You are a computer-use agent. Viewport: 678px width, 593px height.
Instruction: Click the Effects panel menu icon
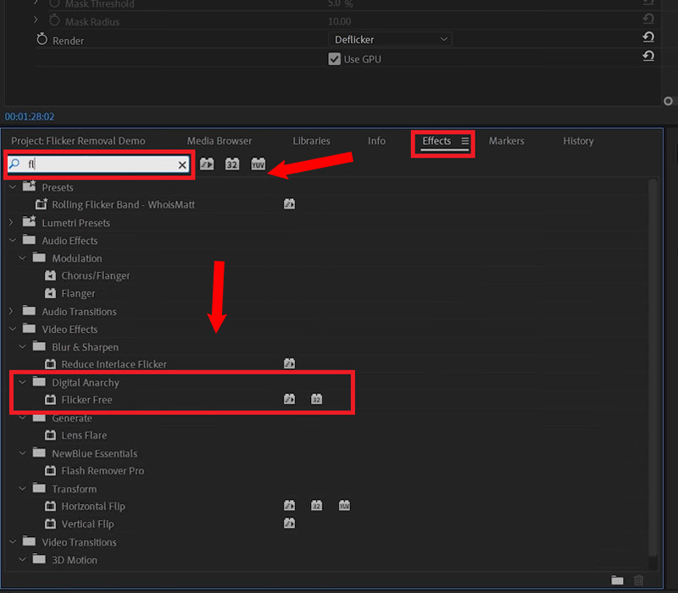[x=464, y=141]
